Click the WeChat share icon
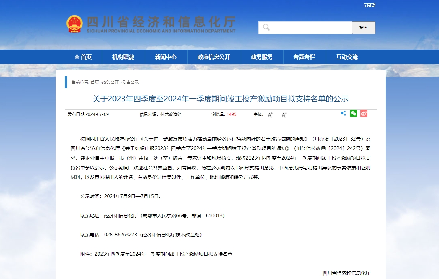 pos(353,113)
